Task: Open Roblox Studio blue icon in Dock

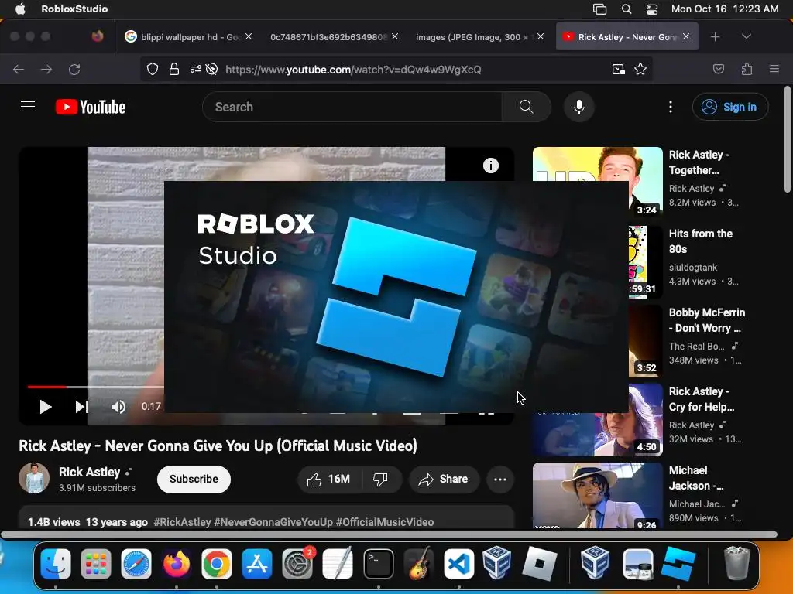Action: [x=678, y=564]
